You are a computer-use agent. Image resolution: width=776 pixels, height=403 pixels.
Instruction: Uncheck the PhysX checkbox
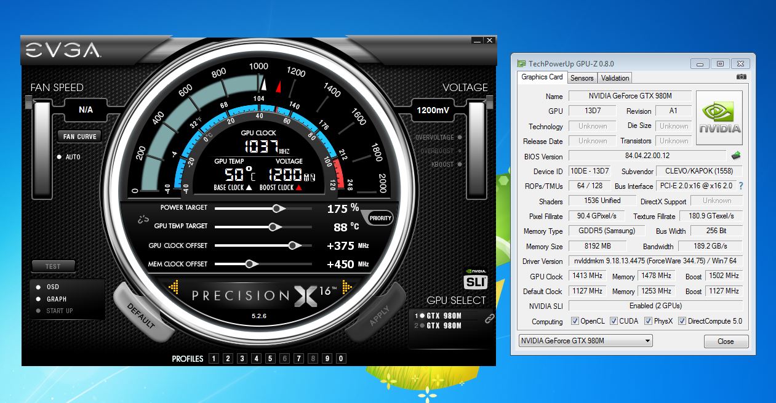tap(648, 321)
